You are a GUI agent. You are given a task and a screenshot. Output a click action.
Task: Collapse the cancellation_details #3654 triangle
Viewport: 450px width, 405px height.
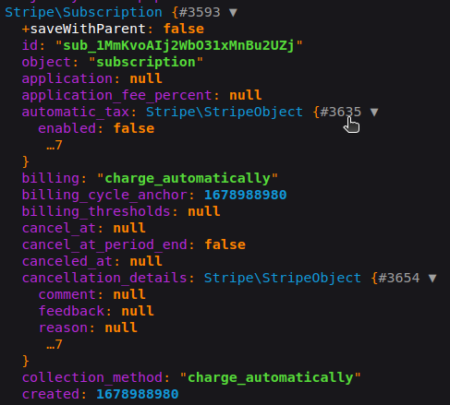pyautogui.click(x=432, y=279)
